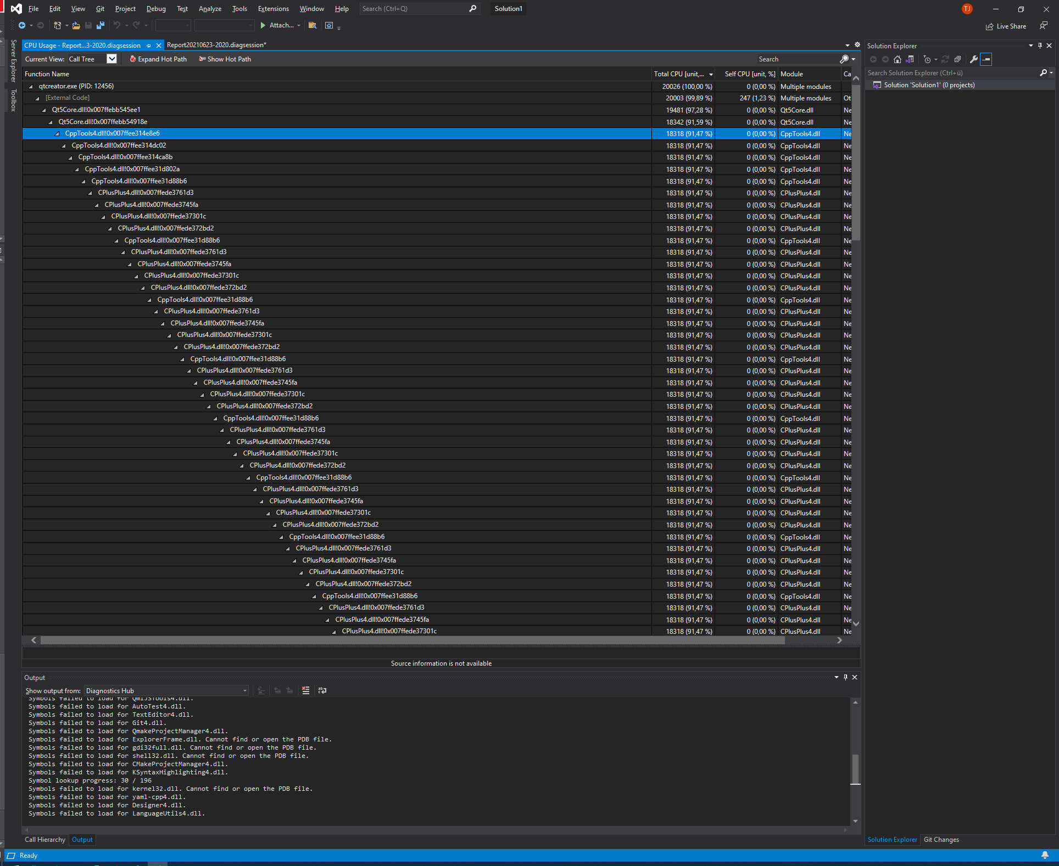The width and height of the screenshot is (1059, 866).
Task: Open the Server Explorer side tab
Action: pos(13,61)
